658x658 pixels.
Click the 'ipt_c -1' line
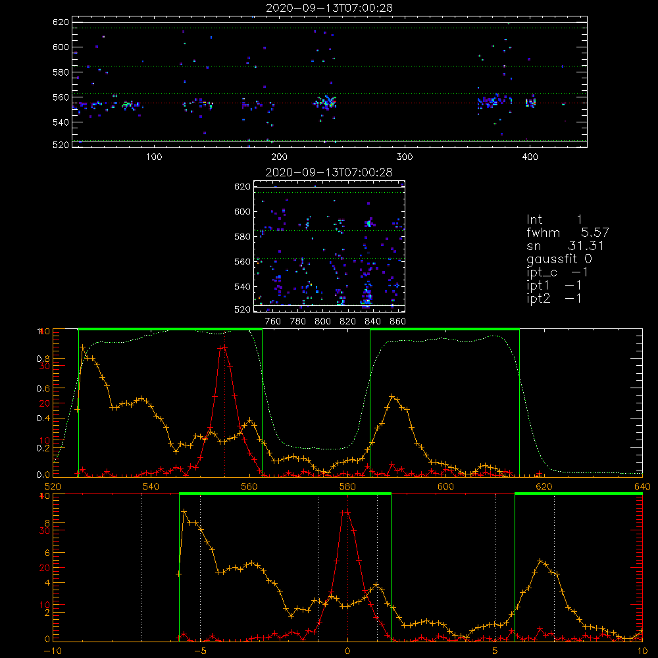[557, 272]
